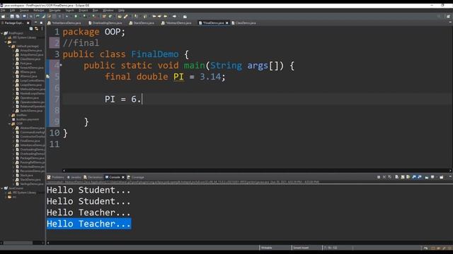
Task: Click Collapse All icon in Package Explorer
Action: [31, 29]
